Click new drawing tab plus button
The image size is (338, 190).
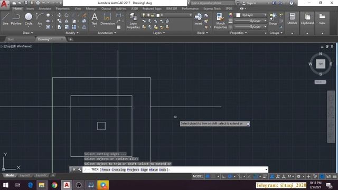[70, 39]
